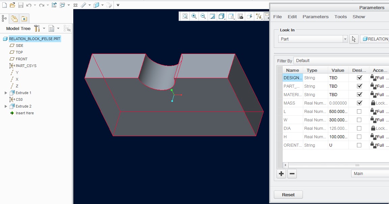
Task: Uncheck the MASS designate checkbox
Action: [359, 103]
